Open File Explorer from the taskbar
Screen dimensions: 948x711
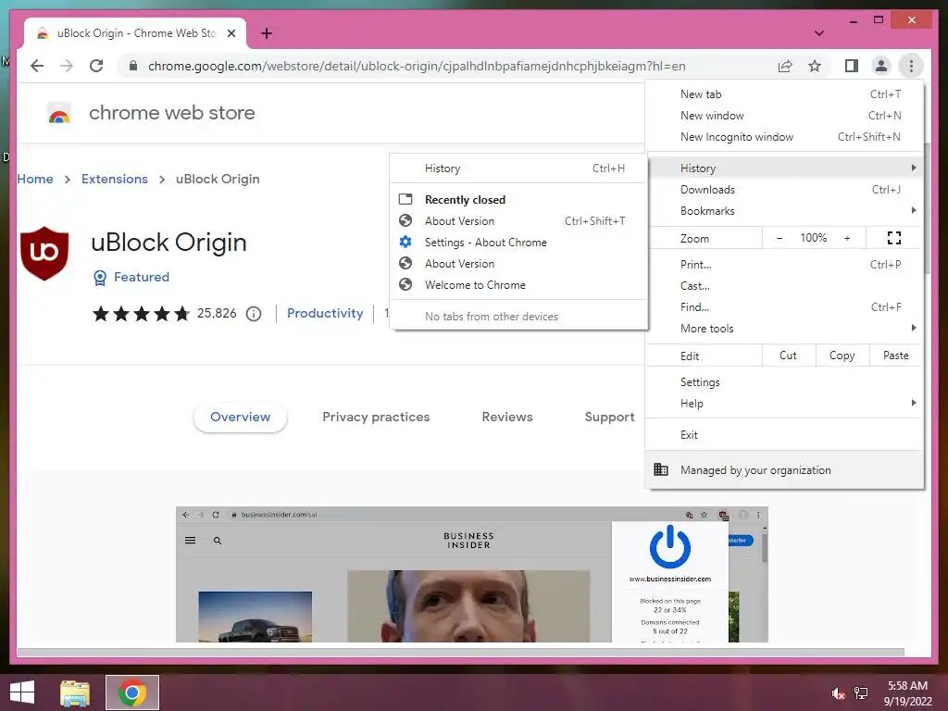pyautogui.click(x=75, y=692)
